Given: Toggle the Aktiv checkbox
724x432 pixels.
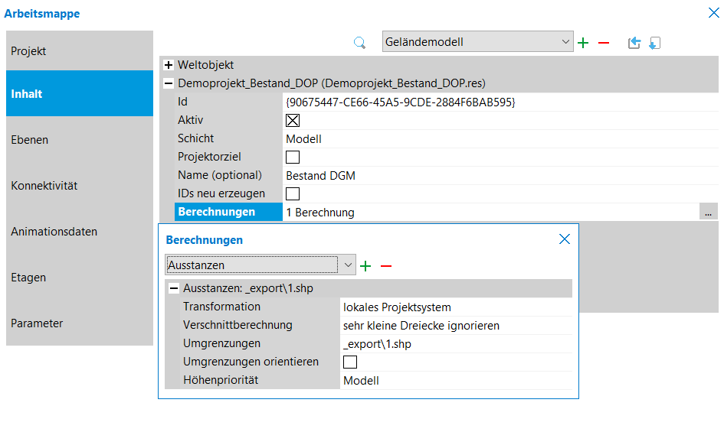Looking at the screenshot, I should click(293, 120).
